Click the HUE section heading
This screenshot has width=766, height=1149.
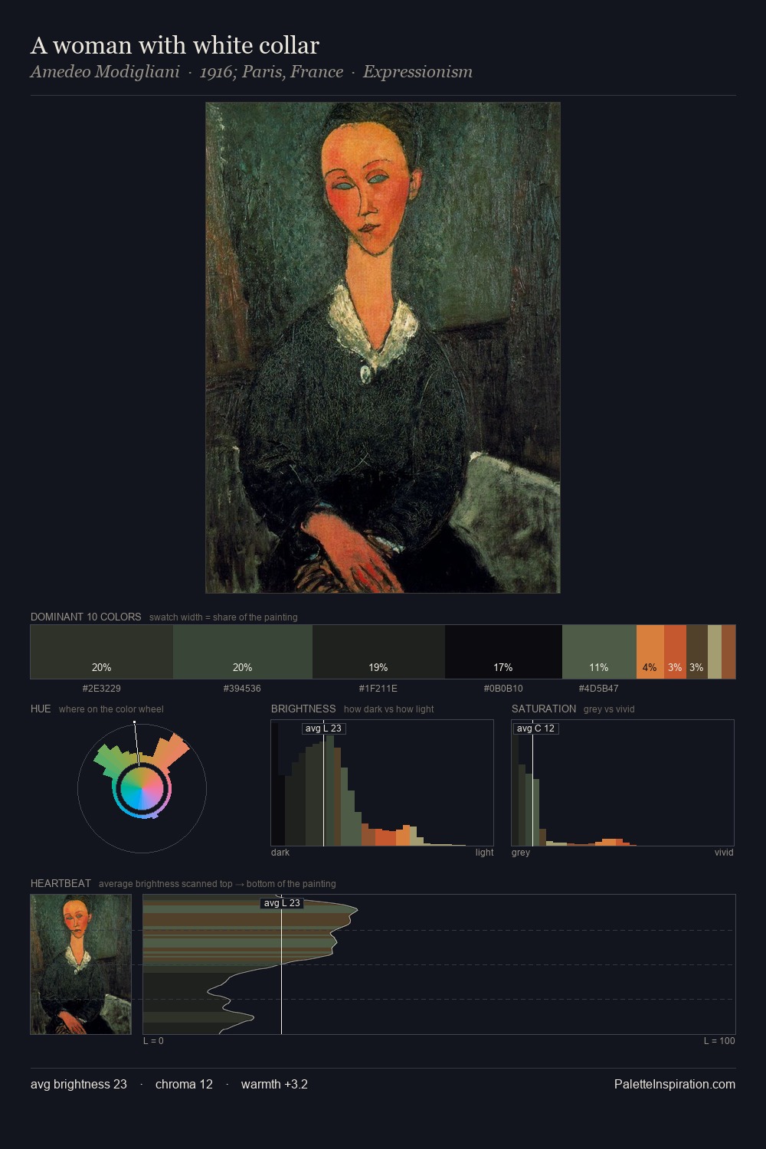[41, 709]
